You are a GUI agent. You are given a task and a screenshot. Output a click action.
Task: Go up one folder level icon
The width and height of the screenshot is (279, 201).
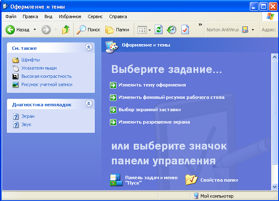tap(66, 30)
